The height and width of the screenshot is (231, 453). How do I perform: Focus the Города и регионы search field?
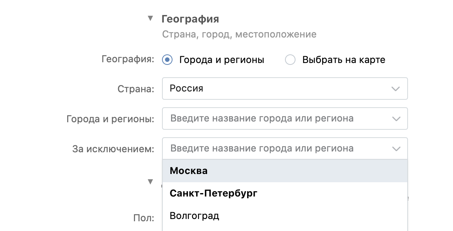coord(285,118)
